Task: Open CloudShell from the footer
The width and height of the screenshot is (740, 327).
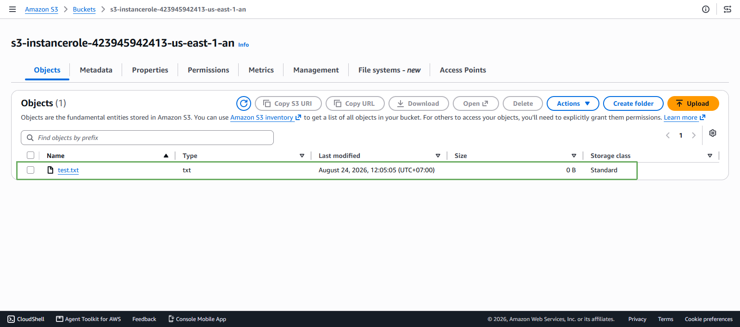Action: point(26,319)
